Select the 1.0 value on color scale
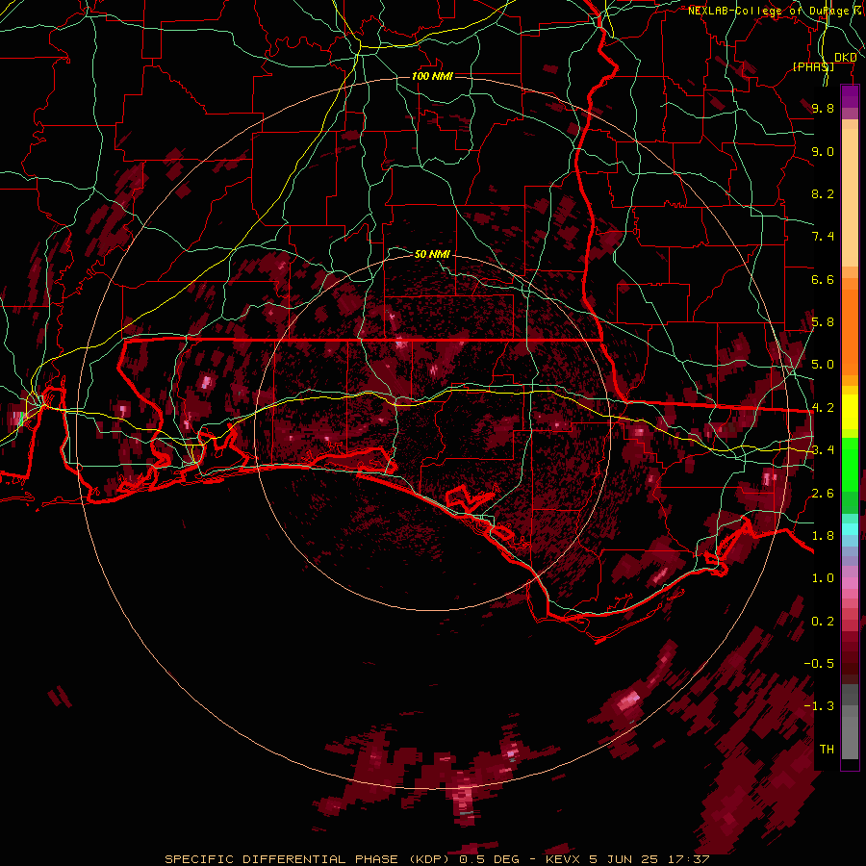This screenshot has width=866, height=866. [823, 578]
